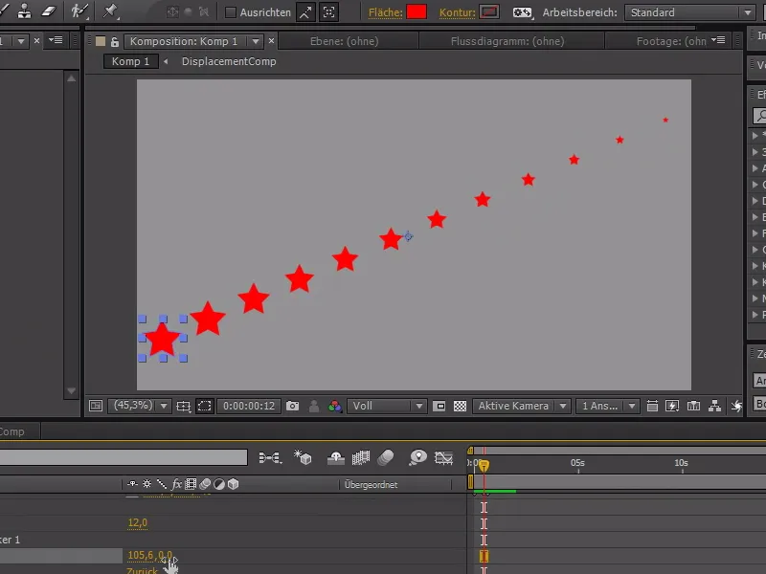This screenshot has height=574, width=766.
Task: Take a snapshot with the camera icon
Action: [292, 406]
